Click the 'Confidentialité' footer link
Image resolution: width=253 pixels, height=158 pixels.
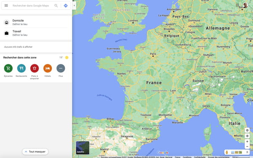200,157
